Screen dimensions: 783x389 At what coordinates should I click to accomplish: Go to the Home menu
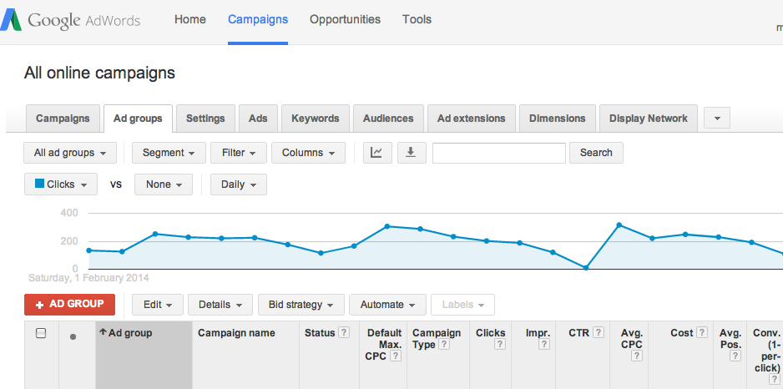[x=190, y=19]
